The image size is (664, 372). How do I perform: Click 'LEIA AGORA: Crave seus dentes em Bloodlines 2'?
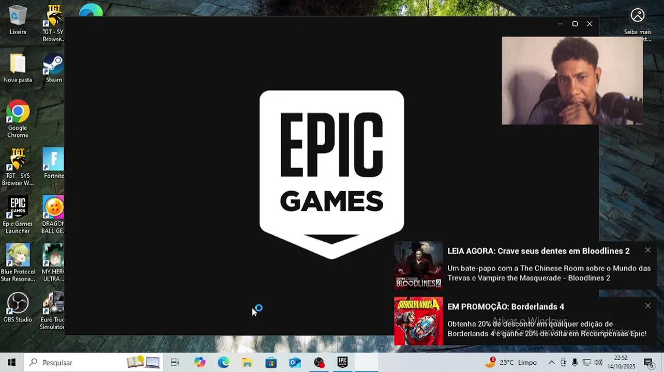538,251
